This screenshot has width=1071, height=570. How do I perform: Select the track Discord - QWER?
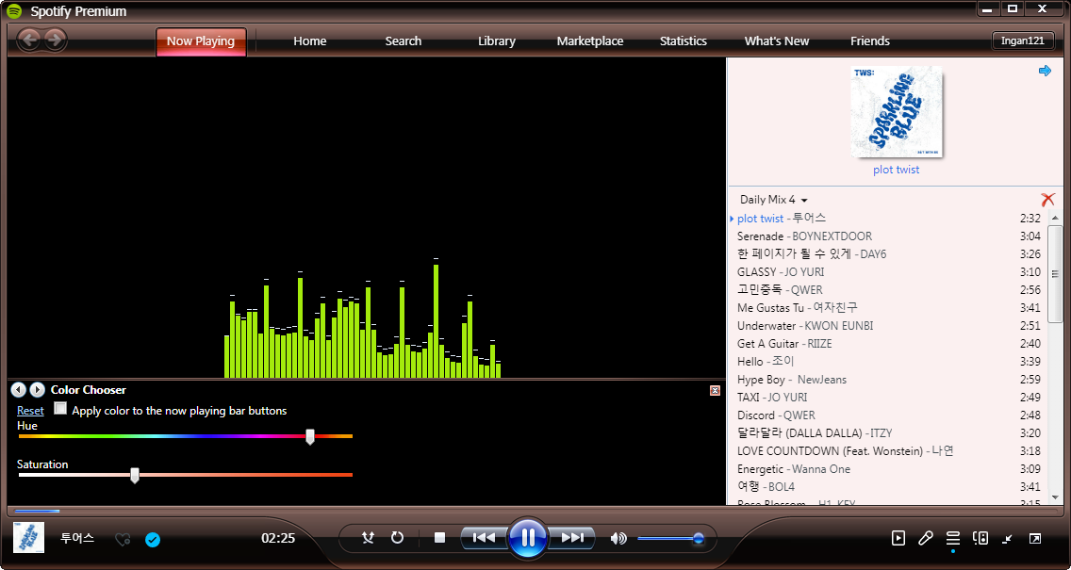click(889, 415)
